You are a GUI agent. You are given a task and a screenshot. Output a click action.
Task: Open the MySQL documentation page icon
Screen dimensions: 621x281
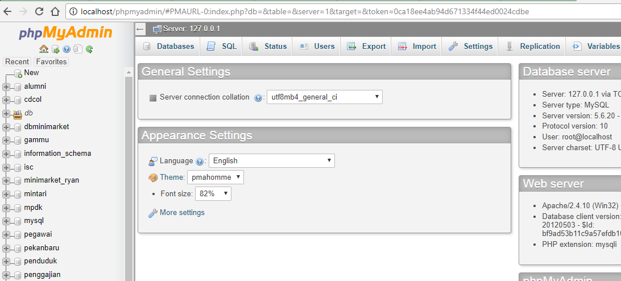coord(78,49)
